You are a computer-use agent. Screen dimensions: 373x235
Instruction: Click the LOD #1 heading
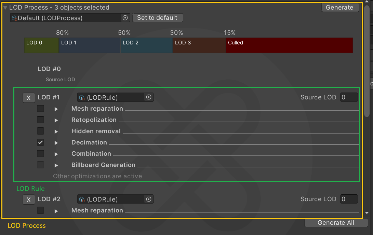coord(49,97)
